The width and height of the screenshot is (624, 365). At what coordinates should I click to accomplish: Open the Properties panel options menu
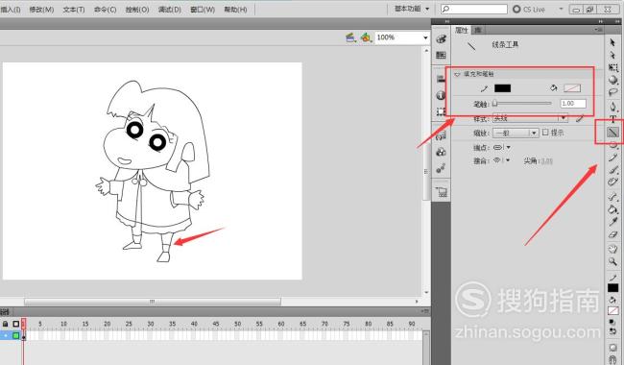(598, 30)
